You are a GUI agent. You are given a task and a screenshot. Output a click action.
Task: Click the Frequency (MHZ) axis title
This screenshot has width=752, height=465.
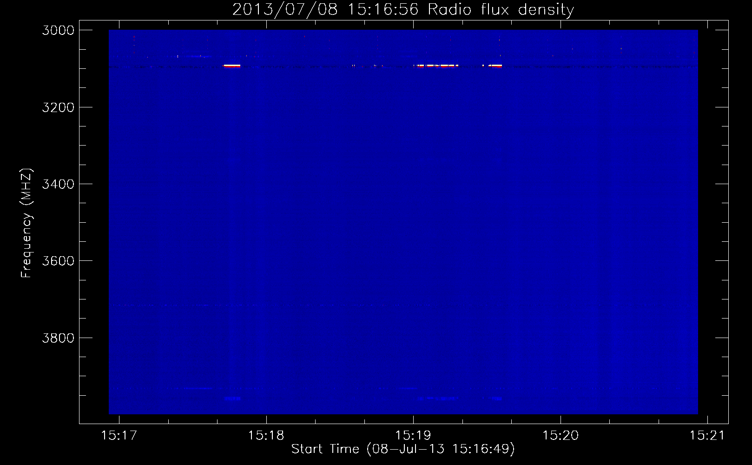click(26, 223)
